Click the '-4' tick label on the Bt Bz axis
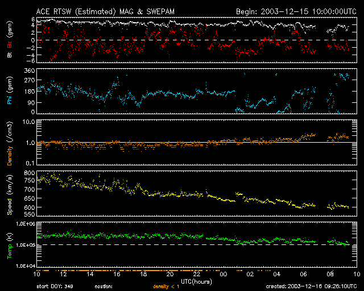 31,55
